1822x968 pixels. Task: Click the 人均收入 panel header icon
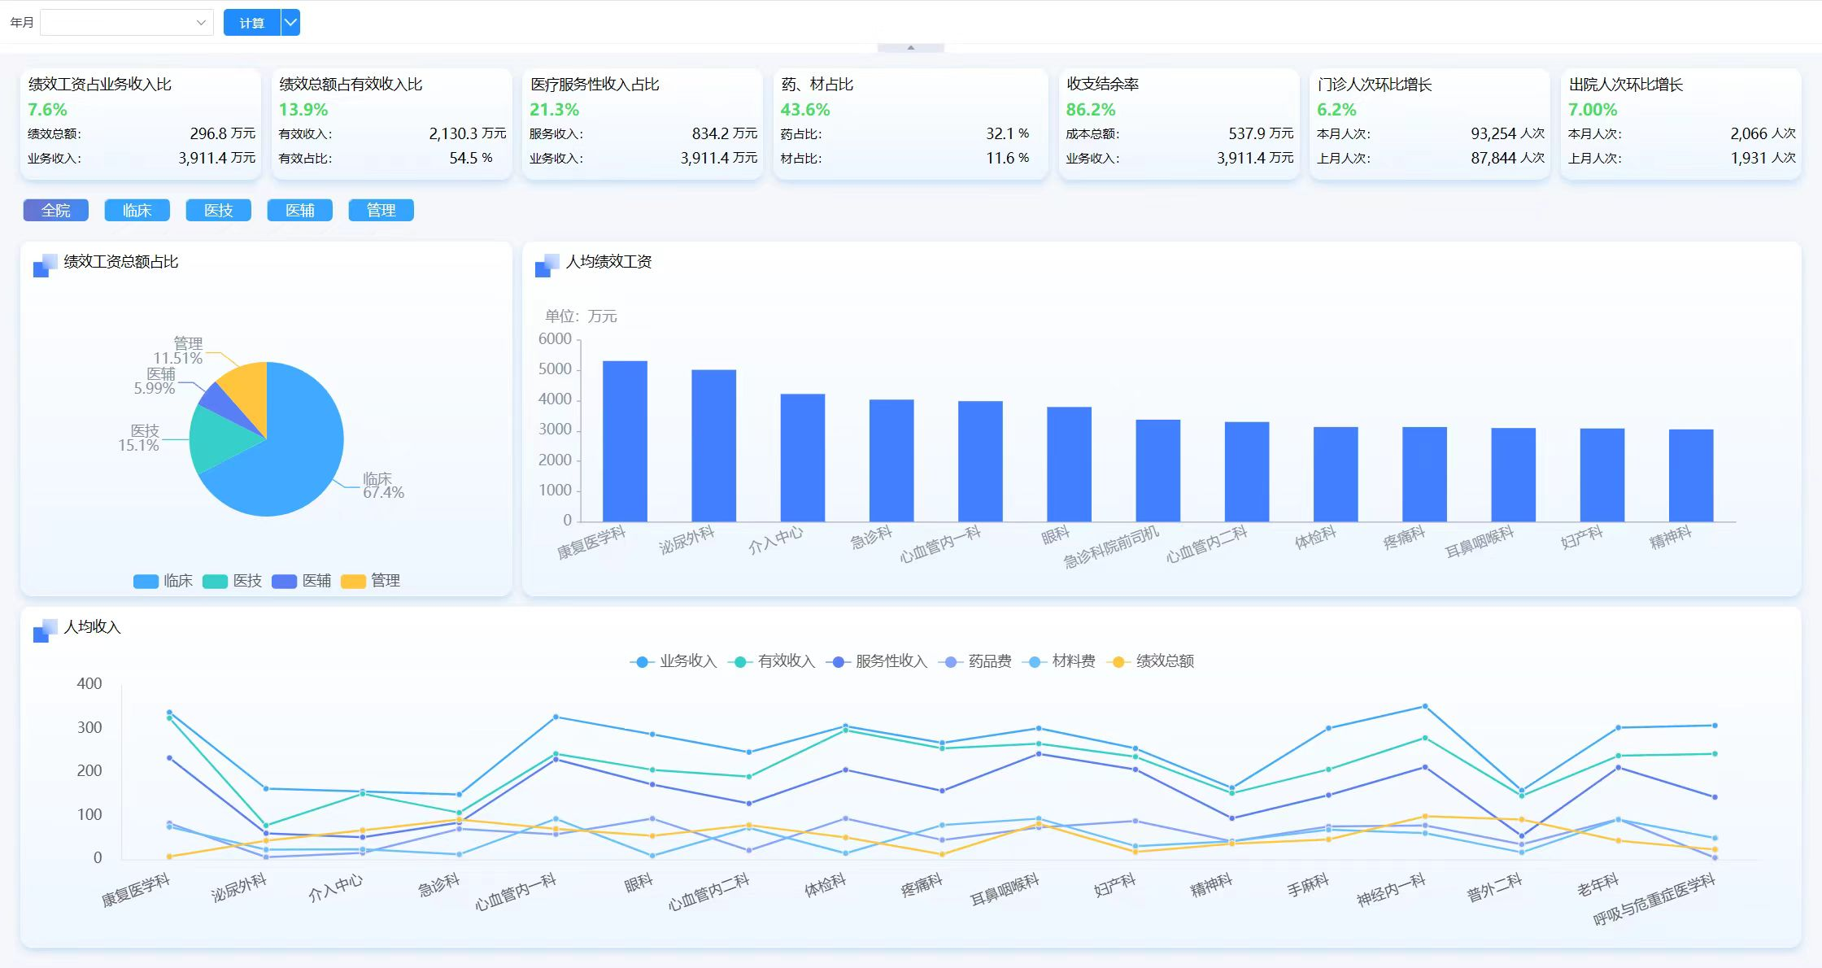[45, 630]
